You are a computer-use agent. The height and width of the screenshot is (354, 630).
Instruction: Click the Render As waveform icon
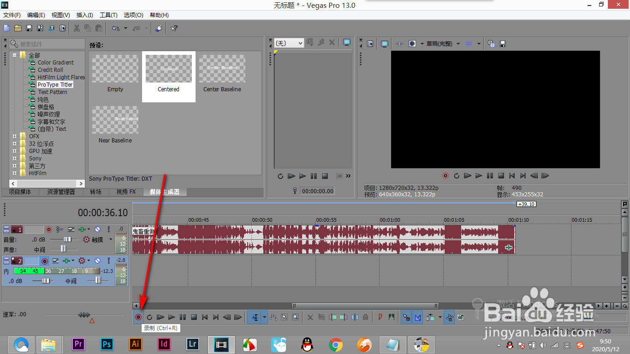pos(51,28)
